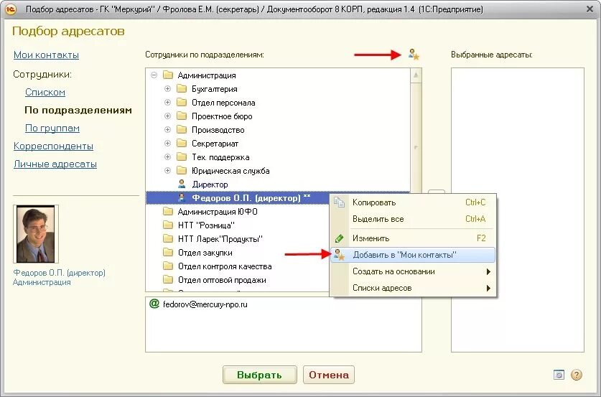The height and width of the screenshot is (397, 601).
Task: Click the add-to-my-contacts star icon above list
Action: (414, 55)
